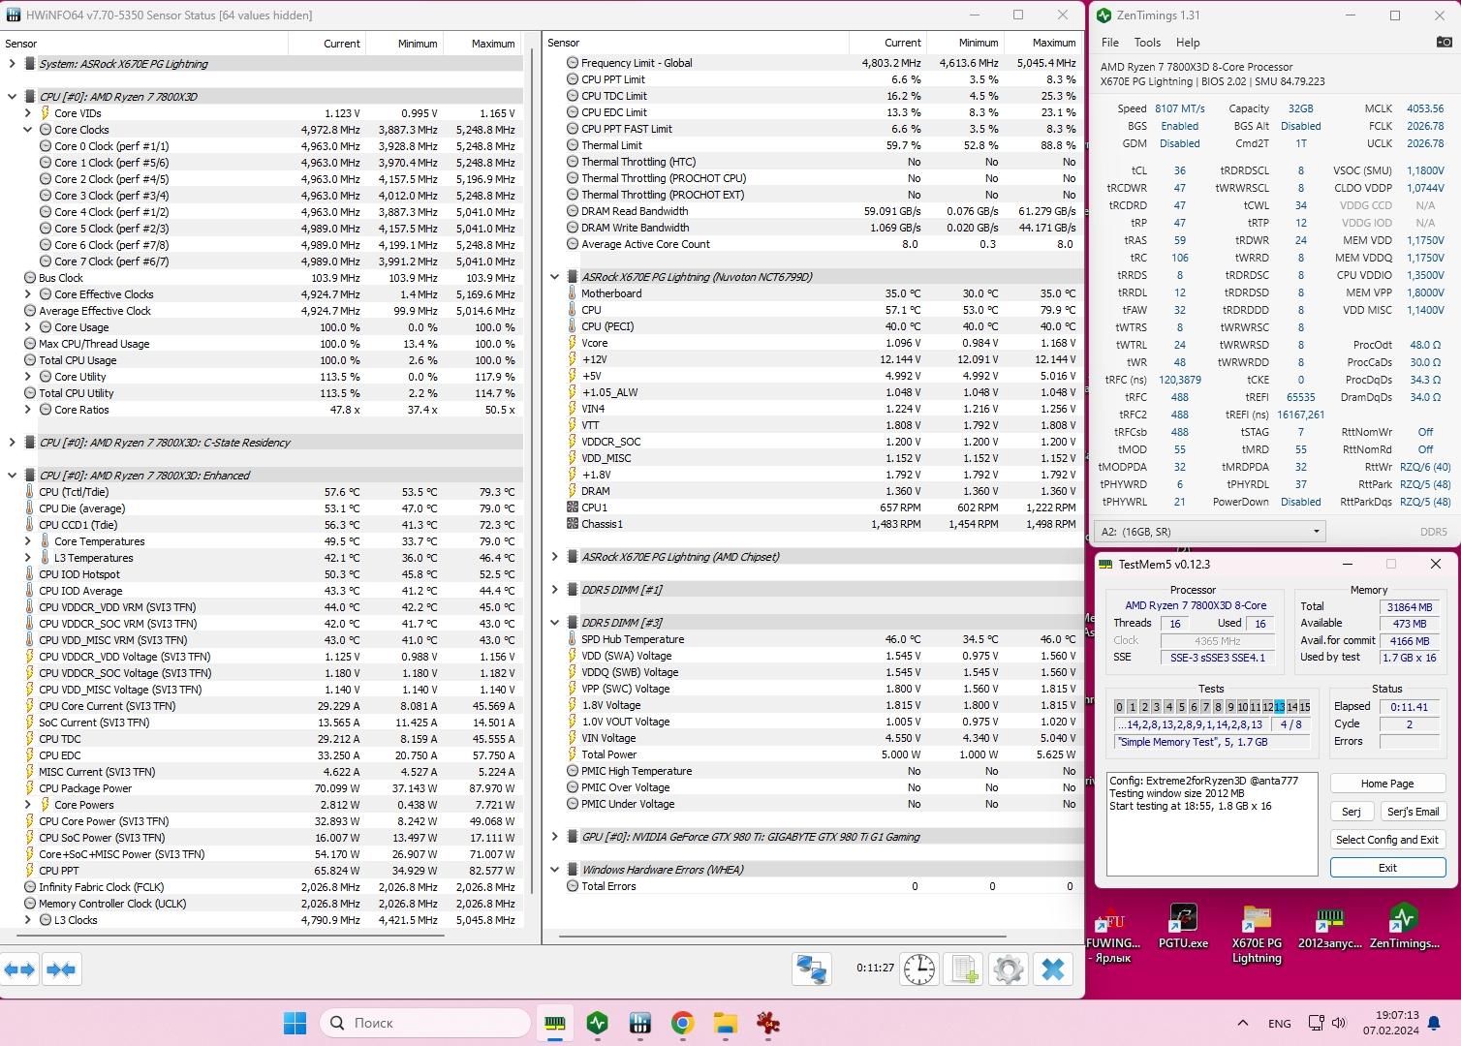Click the Exit button in TestMem5

pos(1387,868)
